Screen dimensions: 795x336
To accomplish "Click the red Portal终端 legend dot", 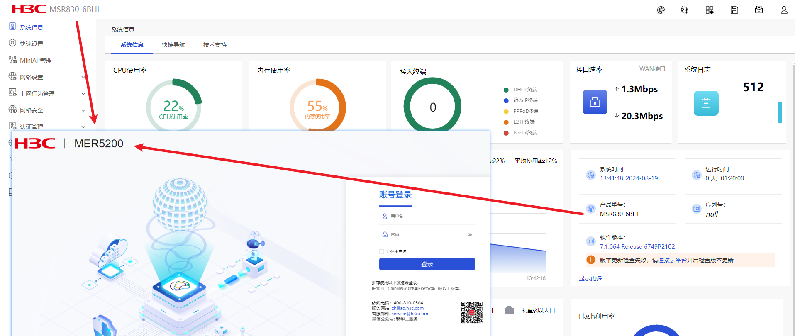I will coord(506,133).
